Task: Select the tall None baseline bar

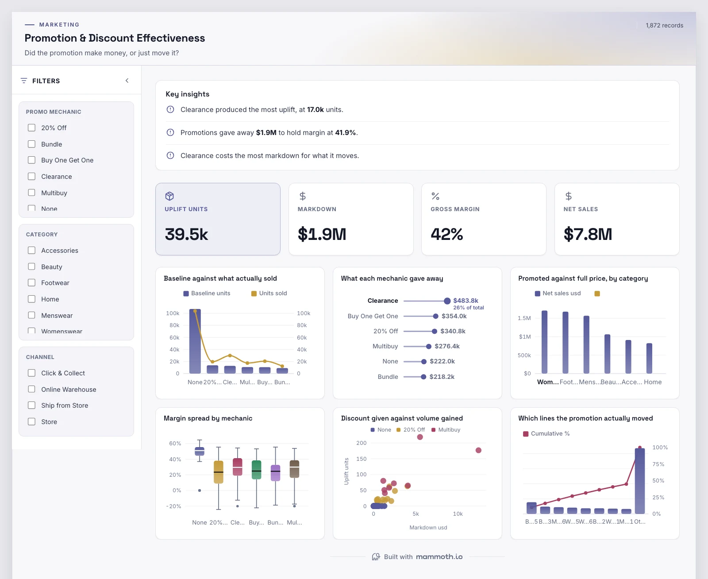Action: pos(195,341)
